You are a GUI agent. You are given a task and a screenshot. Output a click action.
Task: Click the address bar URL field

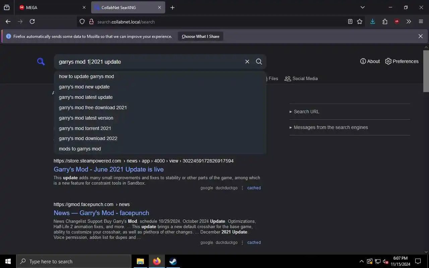click(x=221, y=22)
